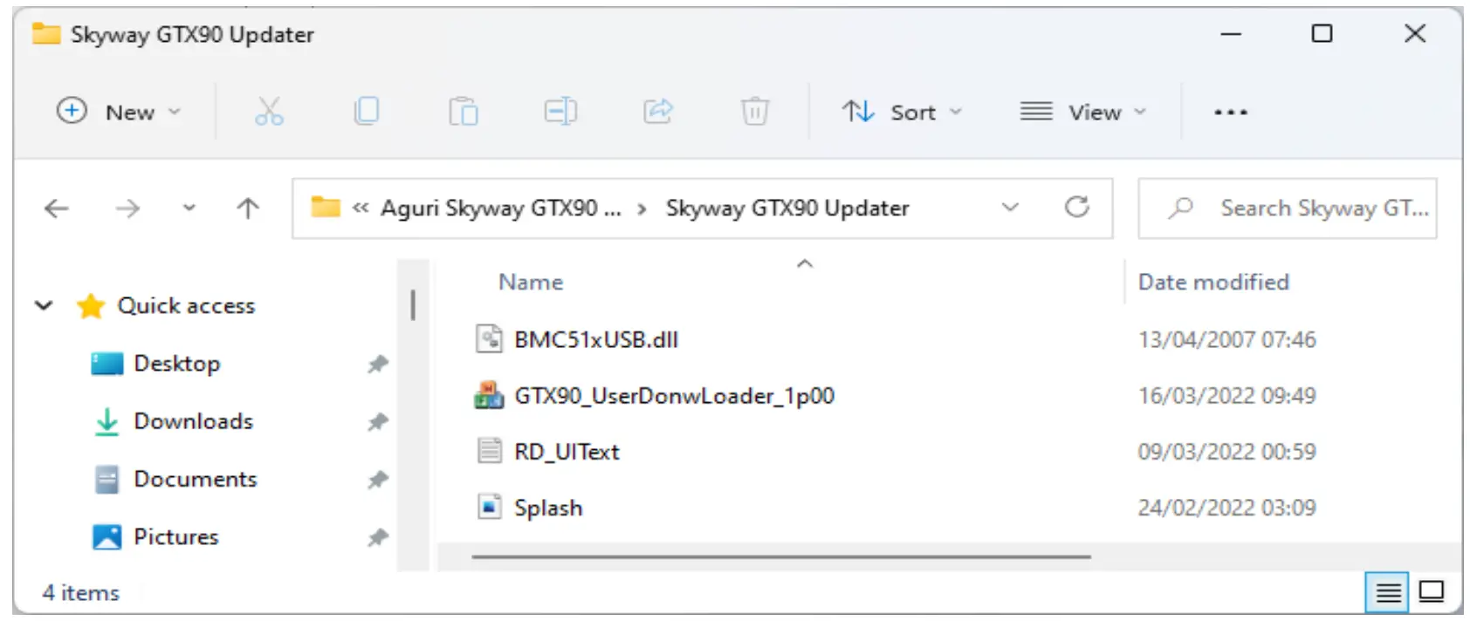Click date 13/04/2007 07:46
1470x621 pixels.
[x=1226, y=339]
